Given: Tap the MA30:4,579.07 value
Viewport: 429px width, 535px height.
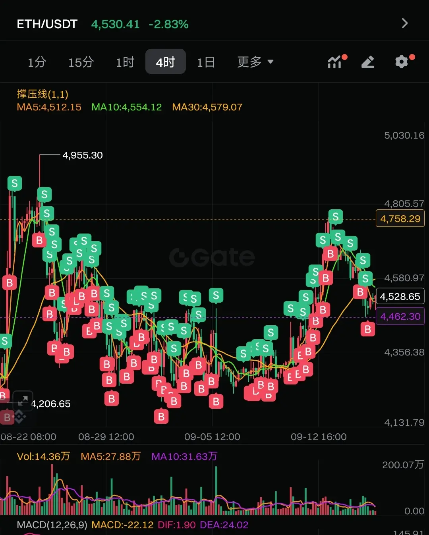Looking at the screenshot, I should [x=207, y=107].
